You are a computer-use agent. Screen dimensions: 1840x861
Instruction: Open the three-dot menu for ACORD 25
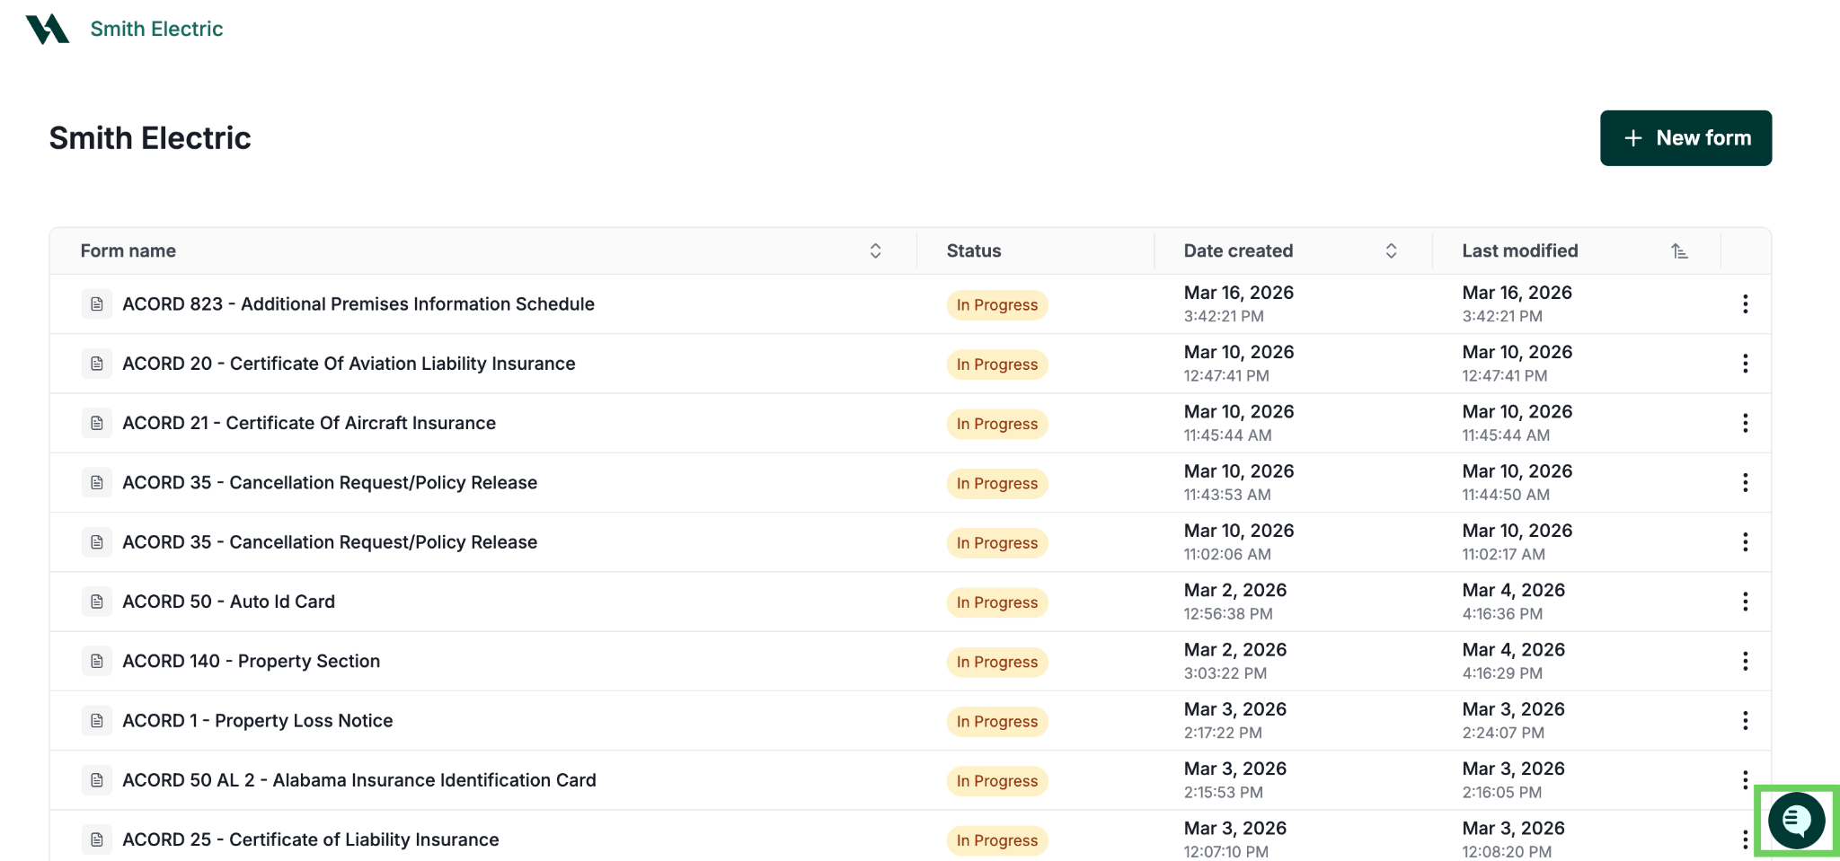[x=1745, y=839]
